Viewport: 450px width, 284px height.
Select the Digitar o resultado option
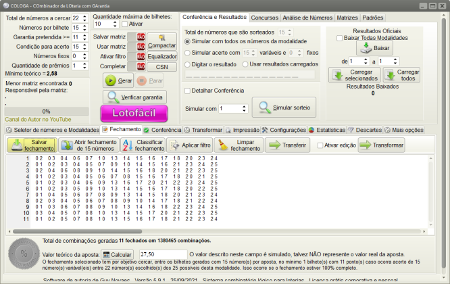pos(189,64)
